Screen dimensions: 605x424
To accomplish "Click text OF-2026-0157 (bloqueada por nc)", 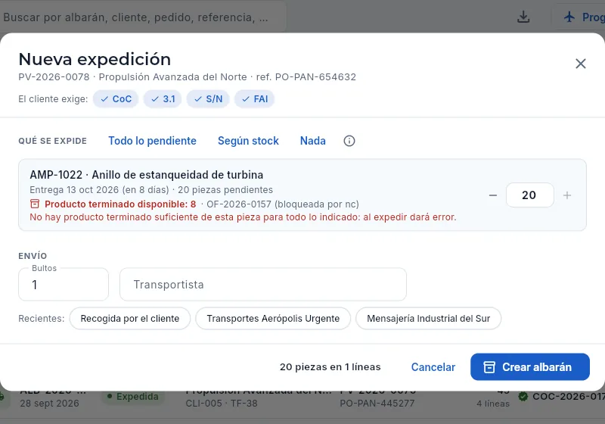I will tap(283, 204).
